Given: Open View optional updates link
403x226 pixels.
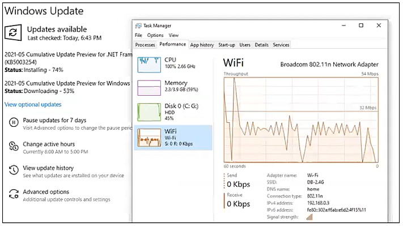Looking at the screenshot, I should pyautogui.click(x=33, y=105).
